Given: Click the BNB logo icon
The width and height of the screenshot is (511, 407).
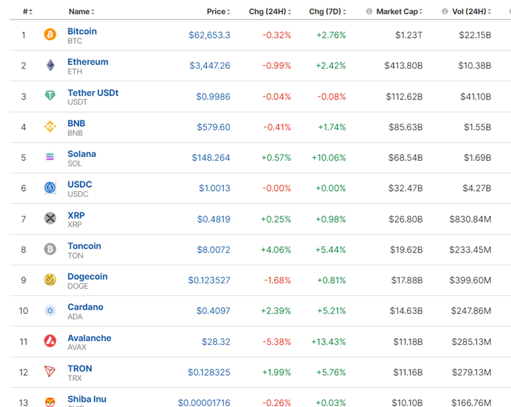Looking at the screenshot, I should coord(50,126).
